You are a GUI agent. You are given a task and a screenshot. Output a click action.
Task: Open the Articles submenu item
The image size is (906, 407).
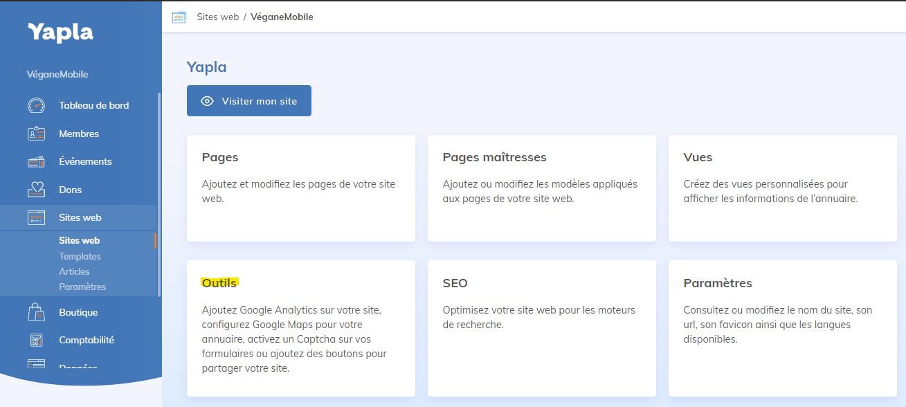(x=74, y=271)
